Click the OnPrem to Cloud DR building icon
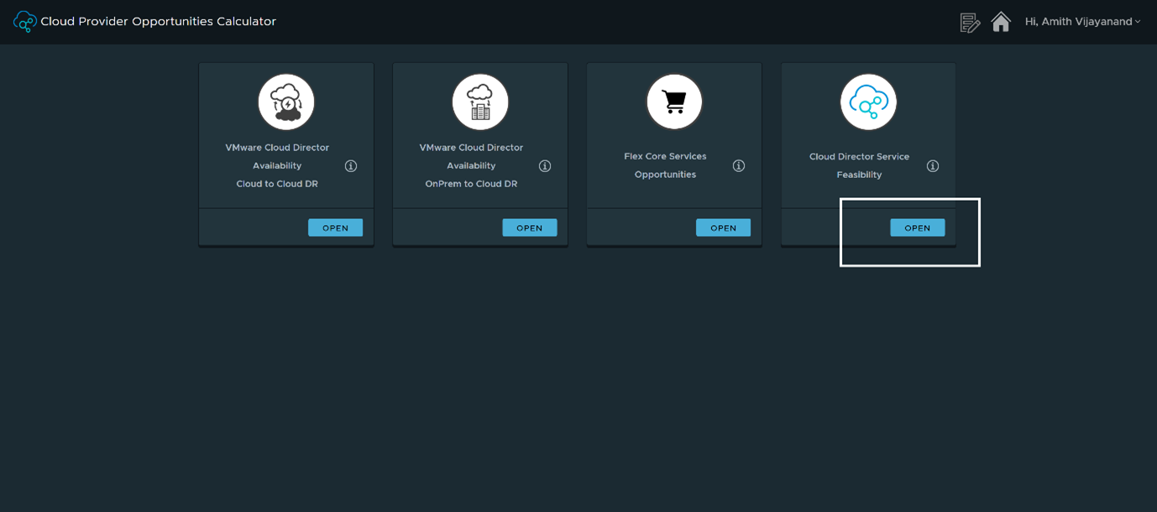This screenshot has width=1157, height=512. coord(480,102)
